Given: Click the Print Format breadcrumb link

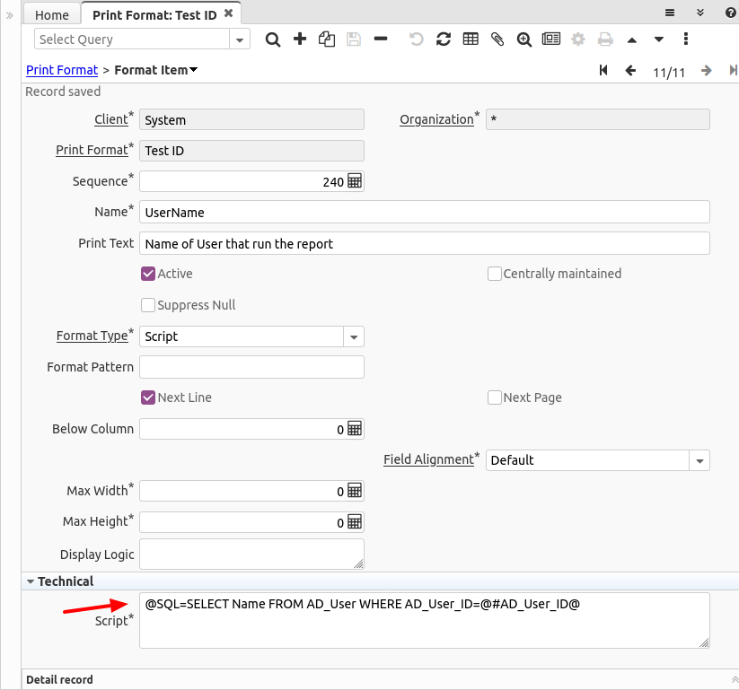Looking at the screenshot, I should tap(62, 70).
